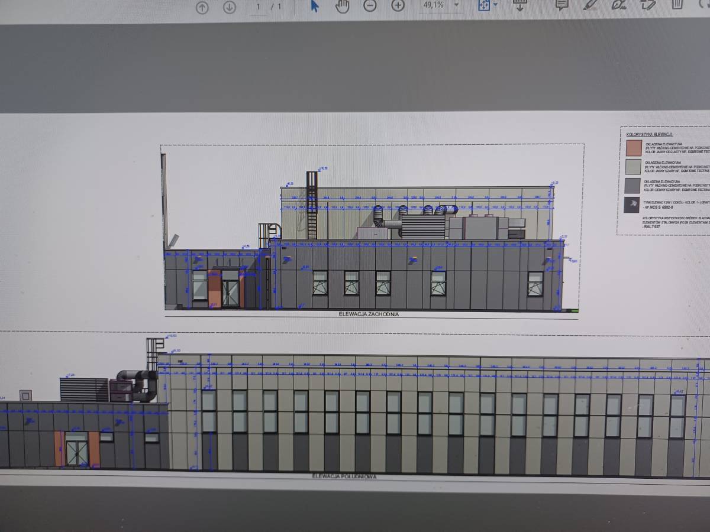Open the sign document pen tool
The width and height of the screenshot is (710, 532).
coord(619,5)
